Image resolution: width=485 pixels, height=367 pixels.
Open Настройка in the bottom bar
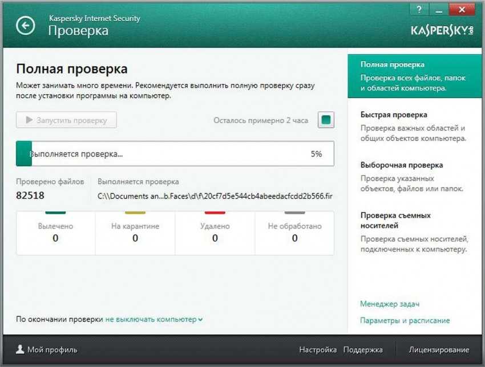[318, 350]
